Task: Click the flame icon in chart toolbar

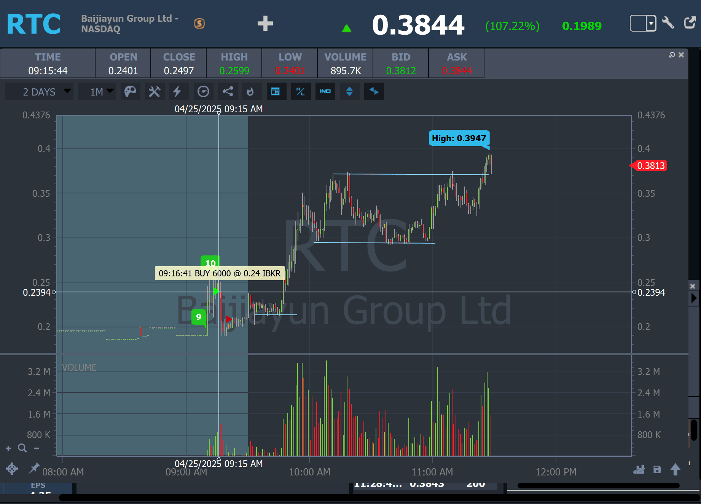Action: (250, 91)
